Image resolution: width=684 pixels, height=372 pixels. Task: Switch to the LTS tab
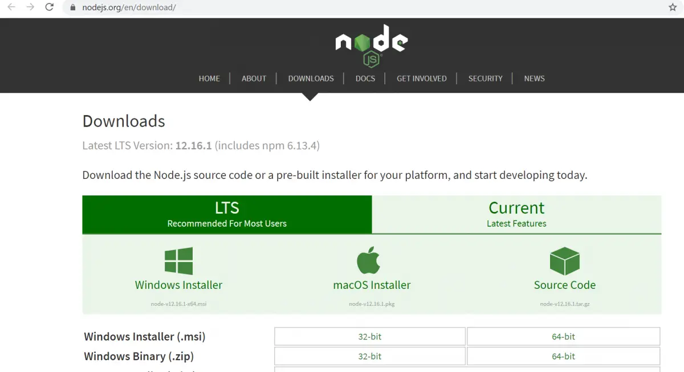227,214
